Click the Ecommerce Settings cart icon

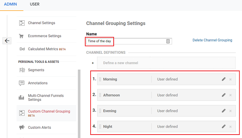(21, 36)
